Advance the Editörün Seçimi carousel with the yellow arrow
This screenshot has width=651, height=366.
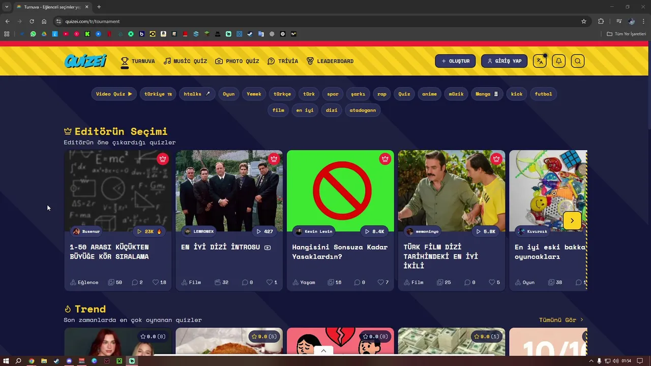pyautogui.click(x=572, y=221)
